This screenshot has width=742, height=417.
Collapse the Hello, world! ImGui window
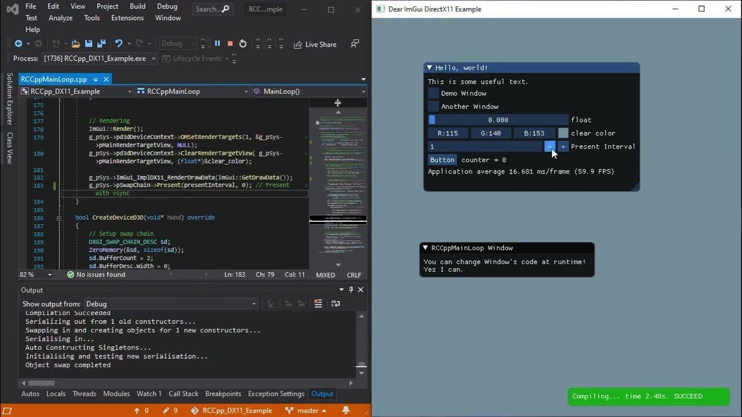[x=430, y=68]
